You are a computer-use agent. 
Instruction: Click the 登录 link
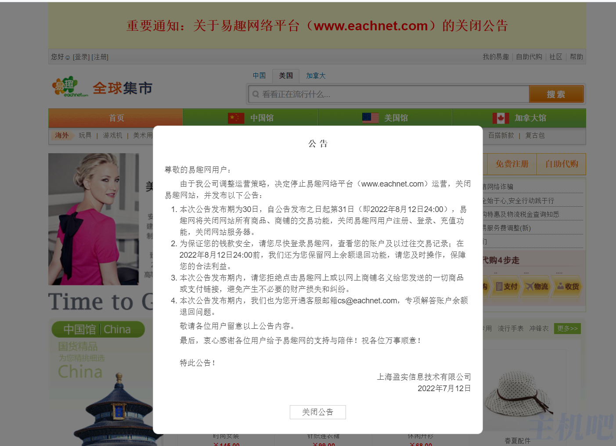click(x=81, y=57)
